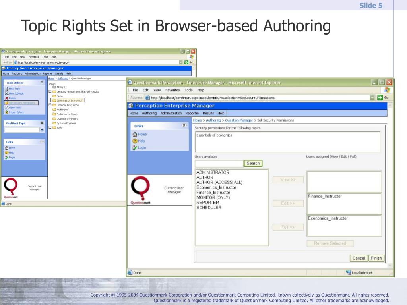The height and width of the screenshot is (305, 407).
Task: Click the View >> assign button
Action: (x=288, y=180)
